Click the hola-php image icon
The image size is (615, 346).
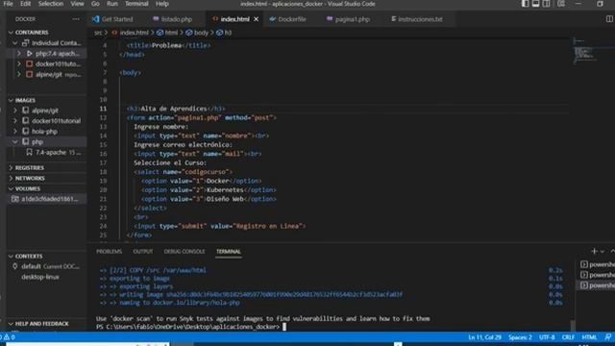pyautogui.click(x=26, y=132)
